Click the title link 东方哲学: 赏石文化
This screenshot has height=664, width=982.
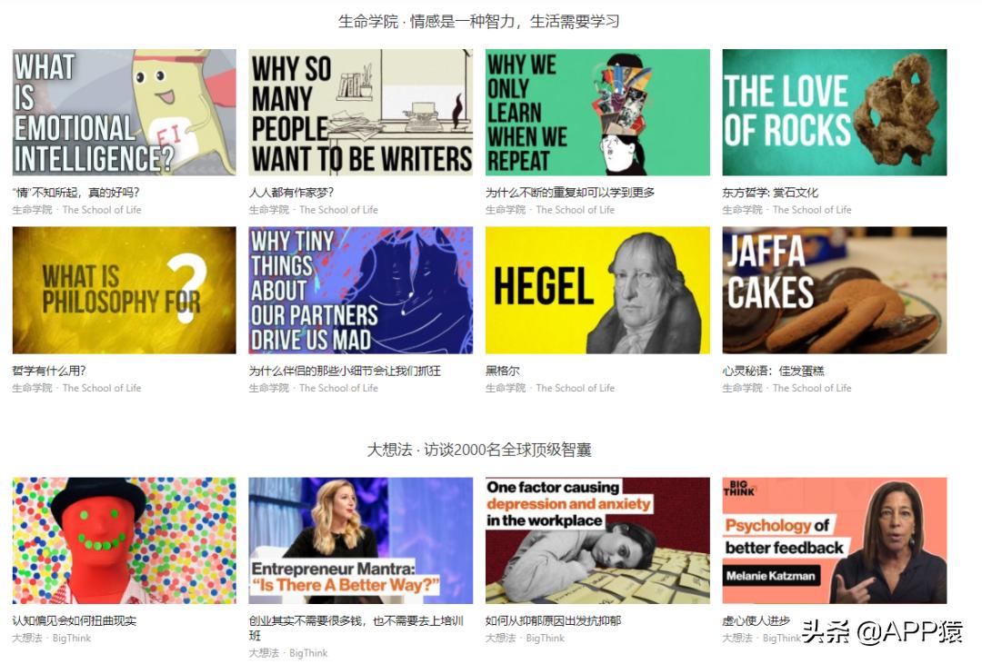tap(770, 193)
